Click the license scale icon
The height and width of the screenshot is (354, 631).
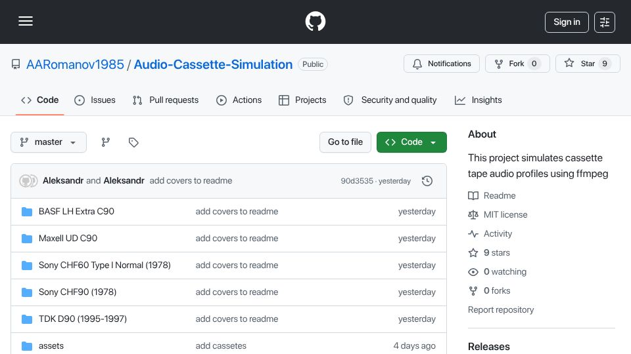(473, 215)
